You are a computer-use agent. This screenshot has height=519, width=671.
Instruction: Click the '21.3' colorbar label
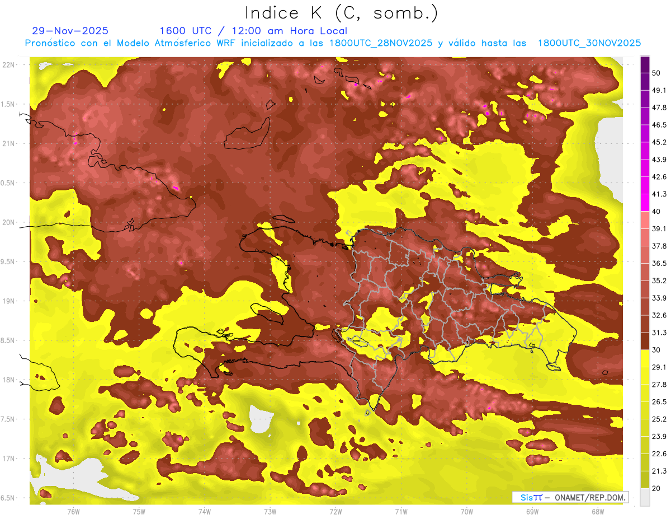659,471
